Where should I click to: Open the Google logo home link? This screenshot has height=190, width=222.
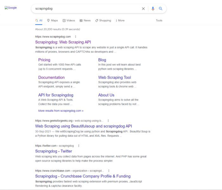pos(11,8)
